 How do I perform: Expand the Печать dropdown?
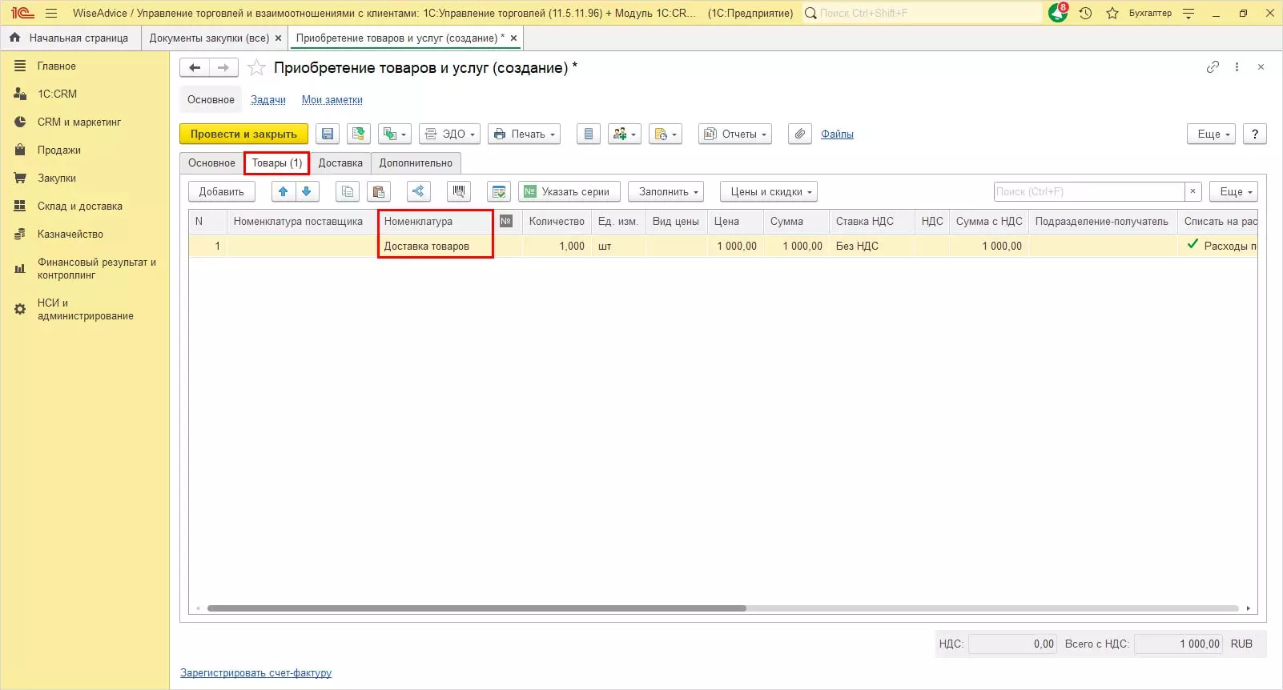[524, 134]
